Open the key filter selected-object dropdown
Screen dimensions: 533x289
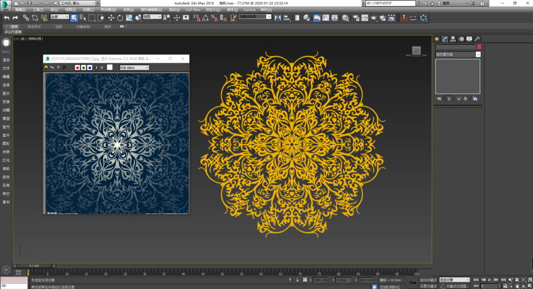454,280
